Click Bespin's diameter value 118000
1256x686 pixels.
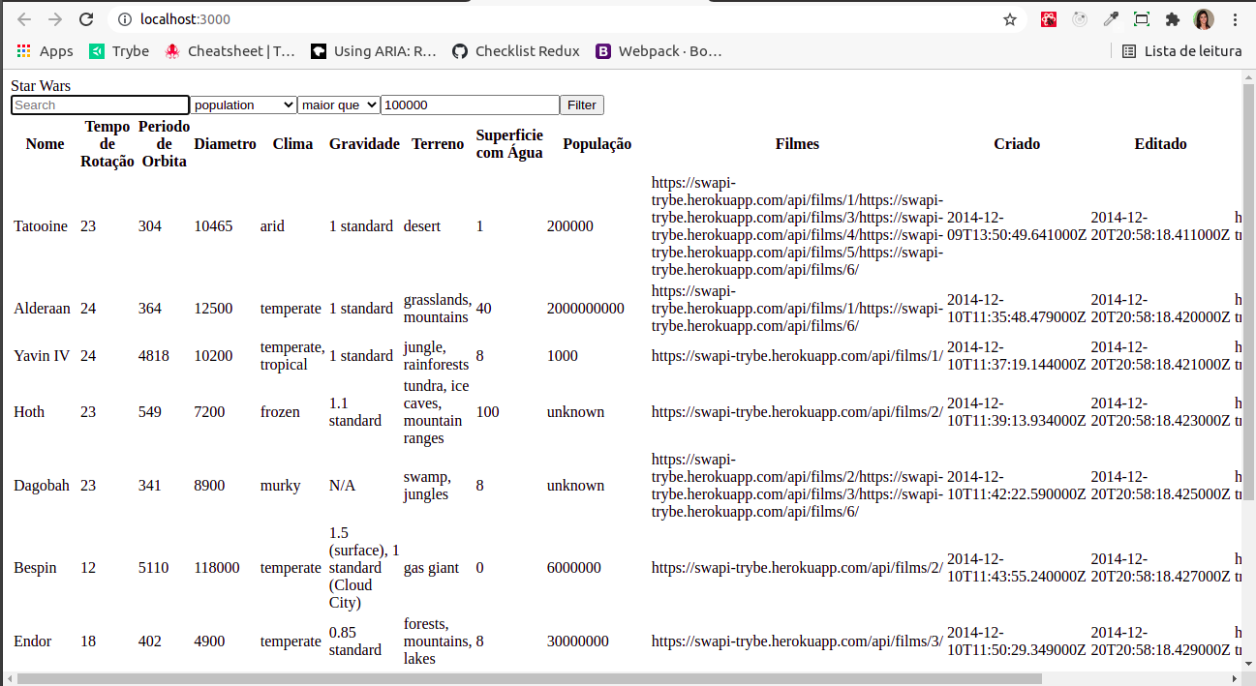tap(217, 568)
